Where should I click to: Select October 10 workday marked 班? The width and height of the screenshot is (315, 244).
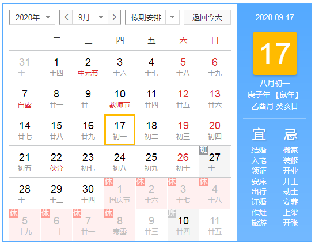point(183,225)
